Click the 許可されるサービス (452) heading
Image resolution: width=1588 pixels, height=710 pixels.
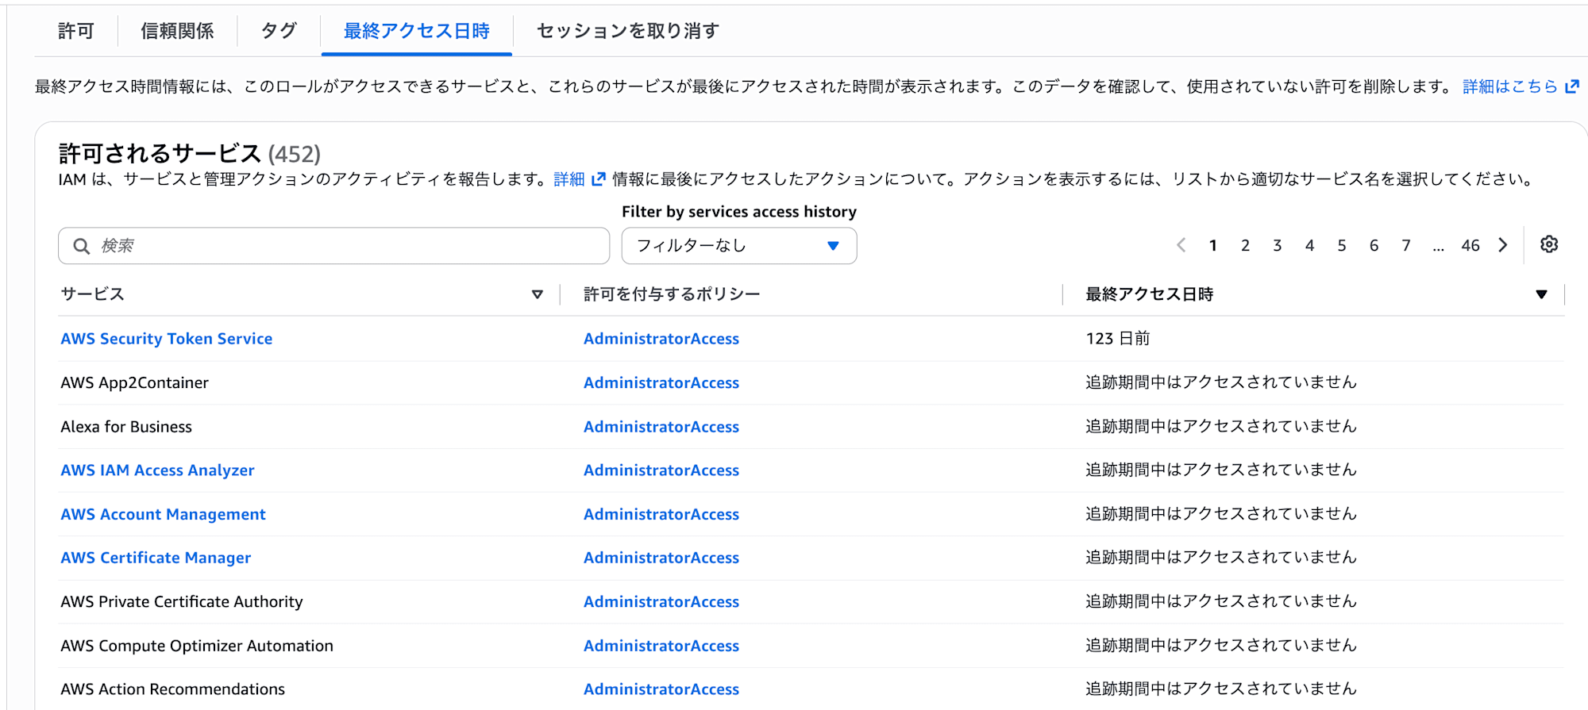click(x=190, y=153)
